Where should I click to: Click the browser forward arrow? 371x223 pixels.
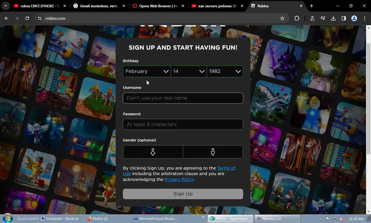click(17, 18)
